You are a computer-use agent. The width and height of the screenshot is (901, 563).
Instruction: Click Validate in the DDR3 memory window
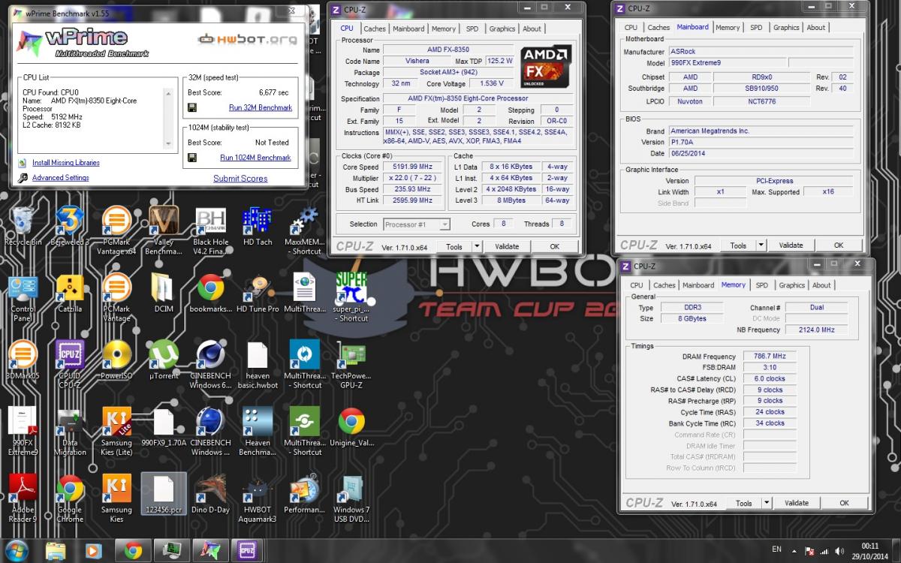click(x=796, y=503)
